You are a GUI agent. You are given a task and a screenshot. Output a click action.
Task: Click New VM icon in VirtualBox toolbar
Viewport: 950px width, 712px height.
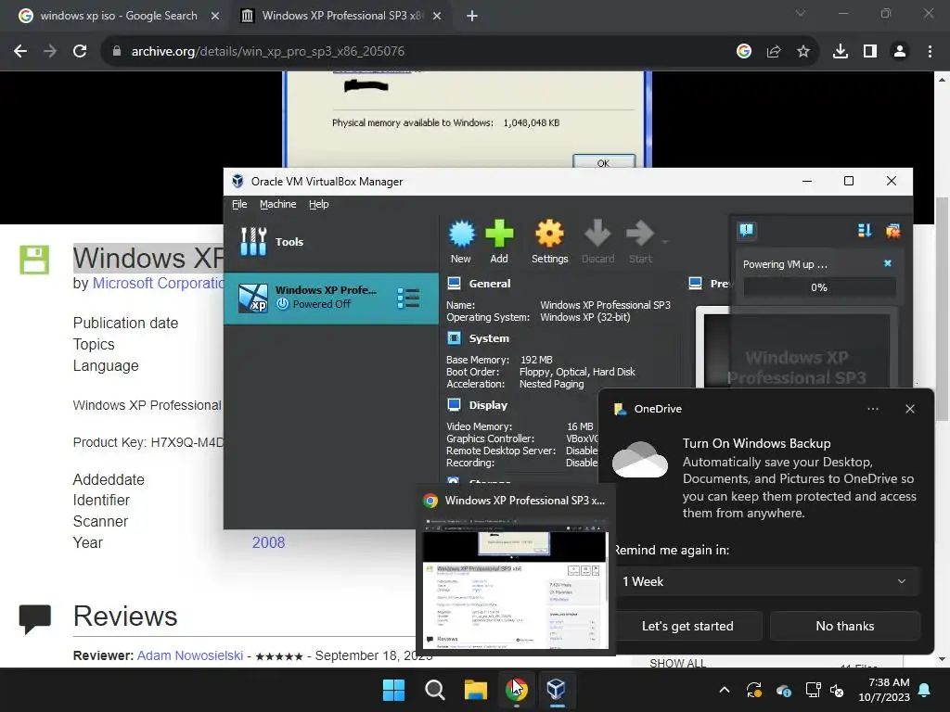(x=461, y=242)
